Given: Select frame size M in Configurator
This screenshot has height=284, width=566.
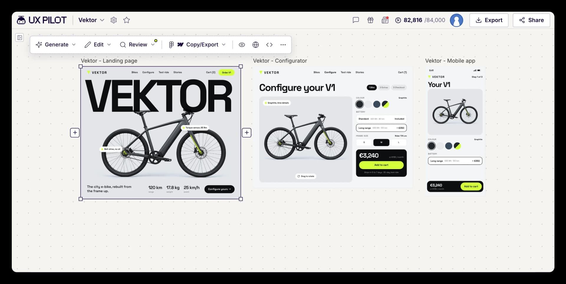Looking at the screenshot, I should coord(381,142).
